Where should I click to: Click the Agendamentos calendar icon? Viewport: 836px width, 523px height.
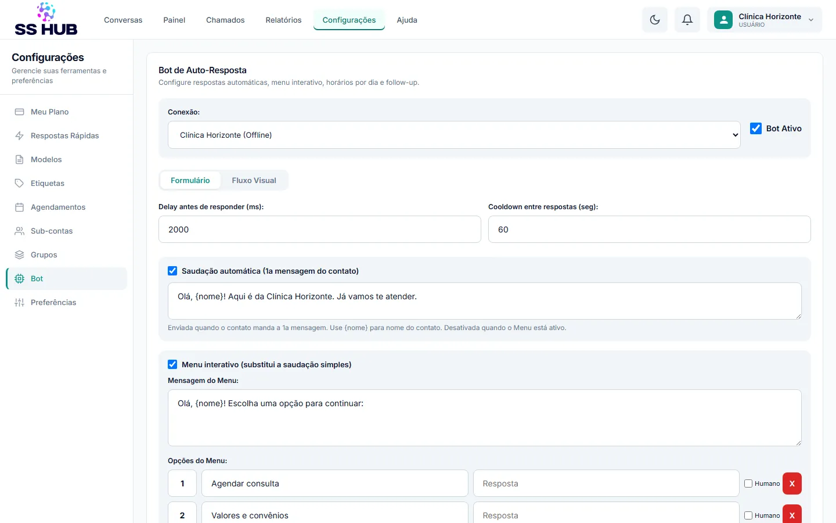pyautogui.click(x=19, y=207)
